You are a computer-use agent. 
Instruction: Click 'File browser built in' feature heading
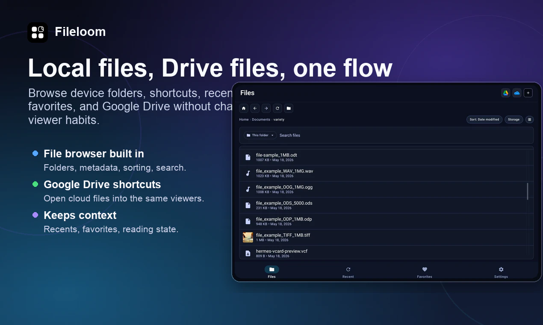94,154
